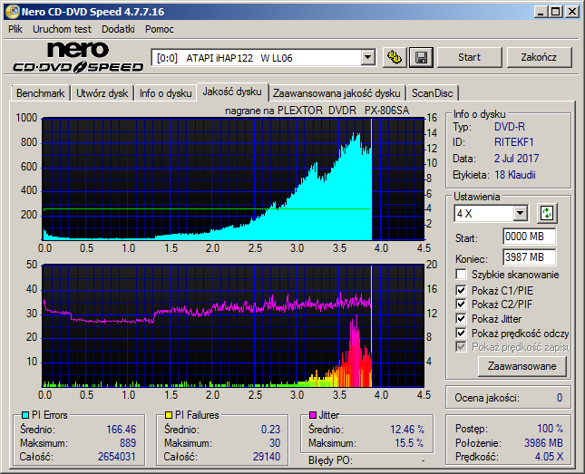Click the Jitter average 12.46 %
Image resolution: width=585 pixels, height=474 pixels.
point(407,430)
